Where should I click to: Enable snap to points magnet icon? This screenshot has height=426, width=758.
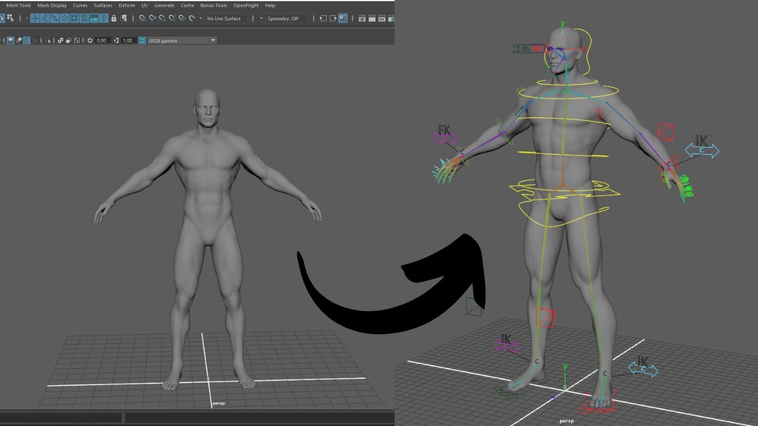tap(162, 18)
